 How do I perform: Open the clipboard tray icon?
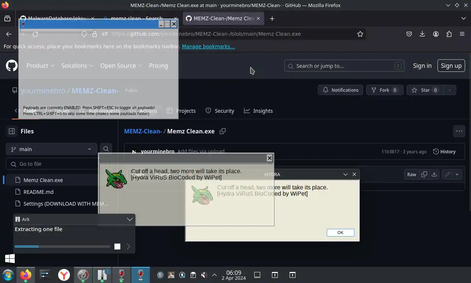[x=193, y=275]
